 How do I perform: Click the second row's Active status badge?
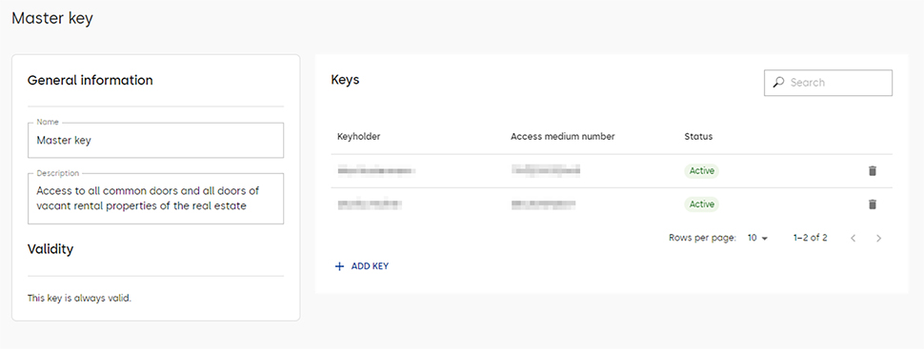(702, 204)
